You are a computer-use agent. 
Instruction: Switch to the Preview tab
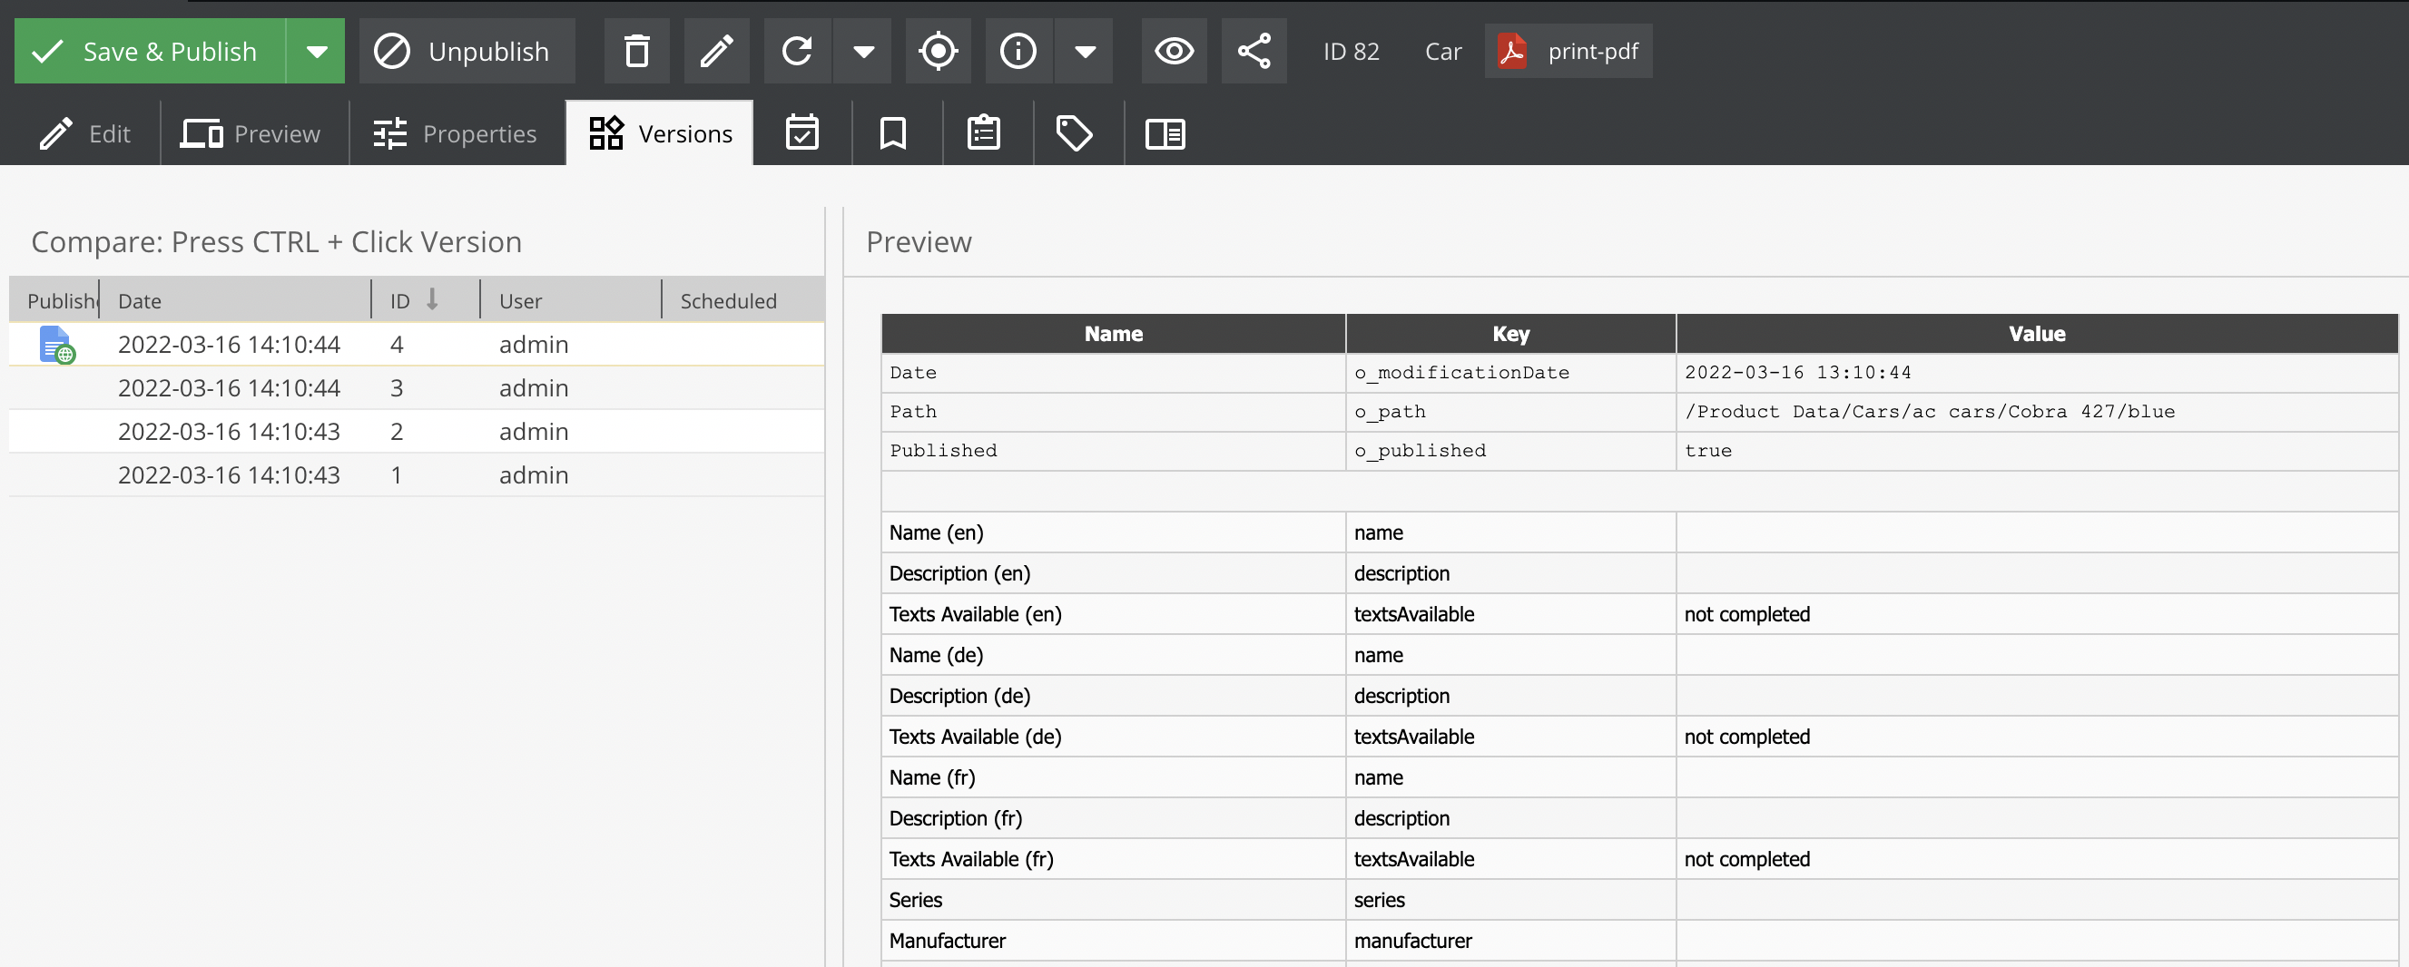[251, 133]
